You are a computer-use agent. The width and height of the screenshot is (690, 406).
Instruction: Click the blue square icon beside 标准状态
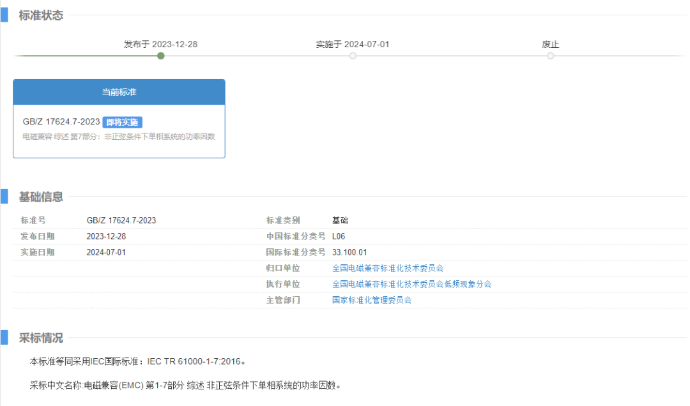tap(5, 15)
